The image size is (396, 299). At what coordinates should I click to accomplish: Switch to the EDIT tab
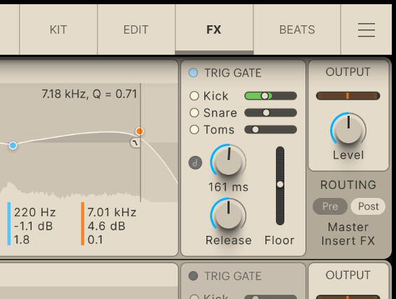(136, 29)
